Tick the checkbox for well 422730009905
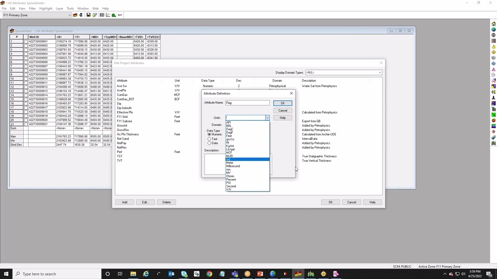Screen dimensions: 497x279 pyautogui.click(x=26, y=58)
